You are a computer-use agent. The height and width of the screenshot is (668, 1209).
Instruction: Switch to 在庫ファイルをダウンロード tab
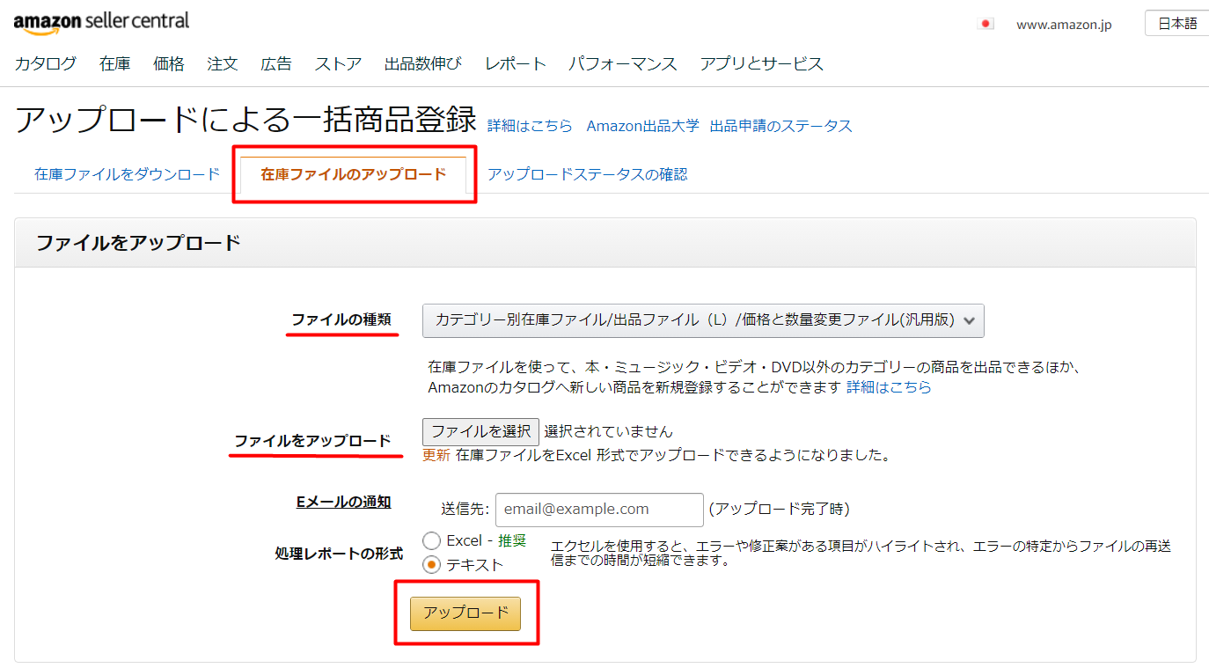[x=127, y=174]
